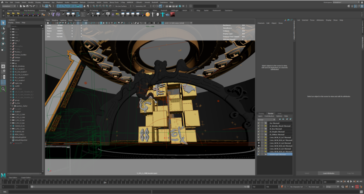Select the arrow Select tool in toolbox

[3, 23]
